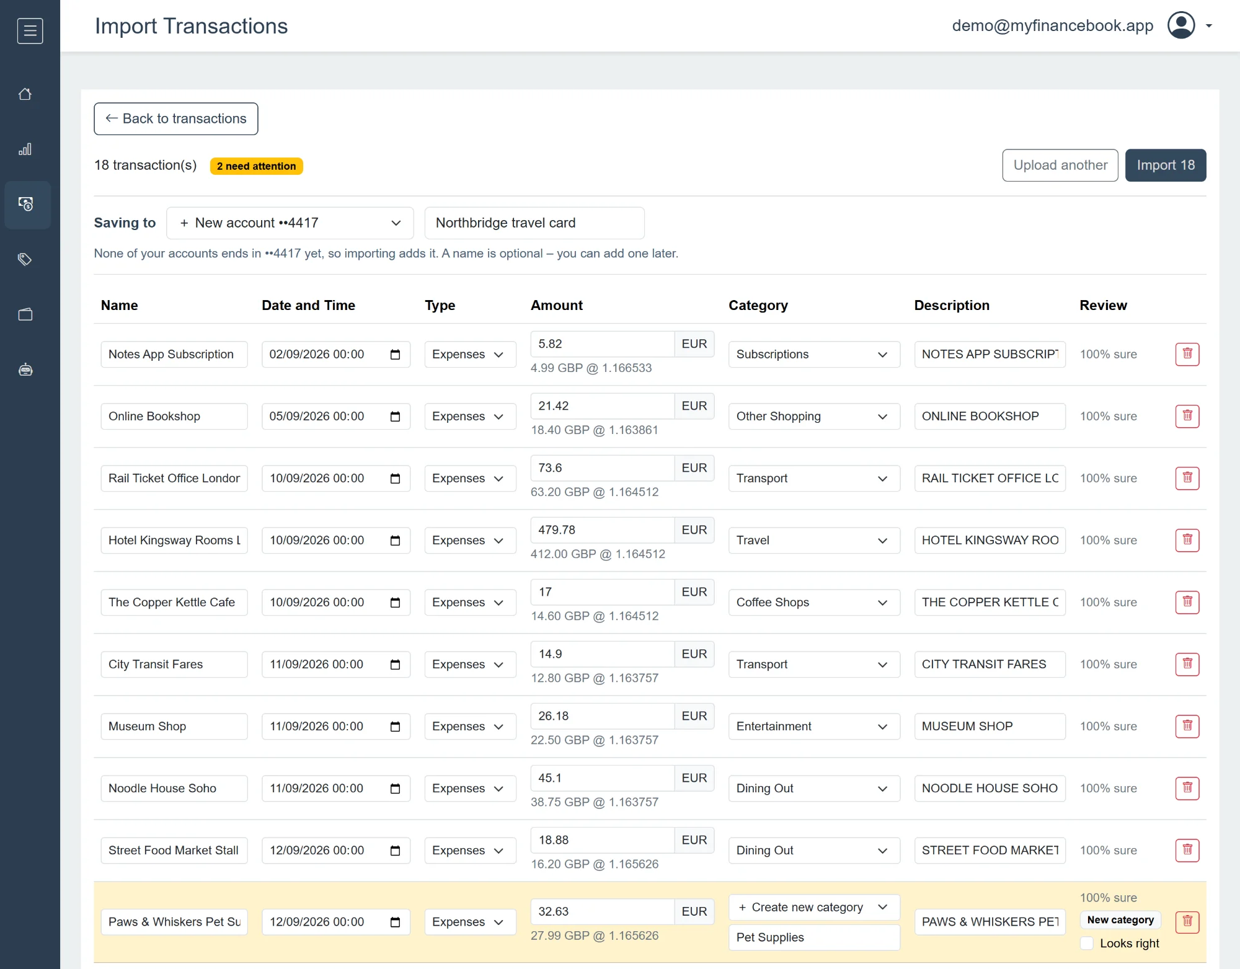
Task: Open the bar chart reports sidebar icon
Action: 25,149
